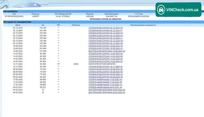Open the 'Категории счетов по гарантии' link

[106, 19]
